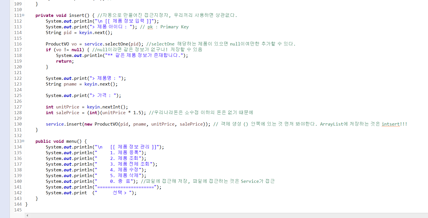Click the 'public' keyword on line 133
This screenshot has height=218, width=428.
click(x=43, y=141)
